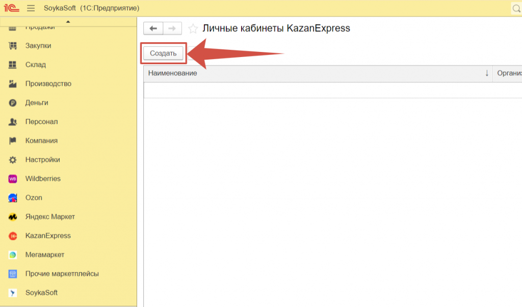Select the KazanExpress sidebar icon
This screenshot has width=522, height=307.
[13, 236]
